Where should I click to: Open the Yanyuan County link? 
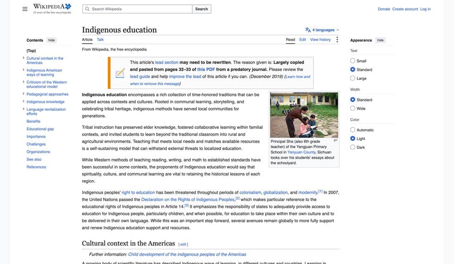click(301, 152)
